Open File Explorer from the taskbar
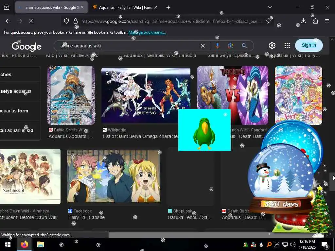Screen dimensions: 335x251 pyautogui.click(x=40, y=244)
